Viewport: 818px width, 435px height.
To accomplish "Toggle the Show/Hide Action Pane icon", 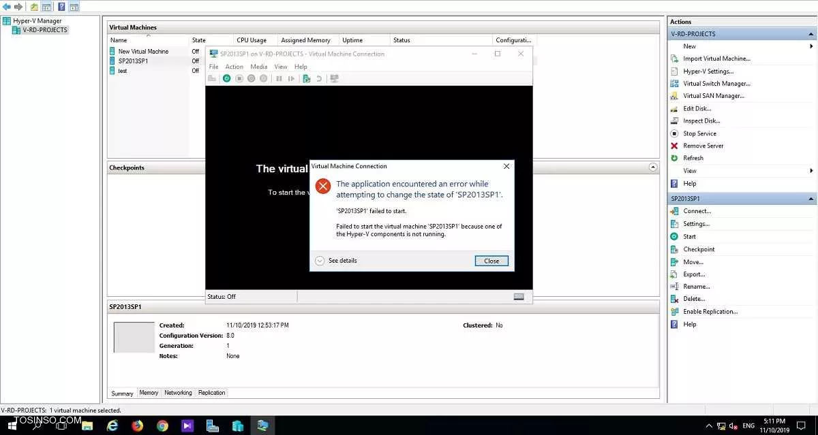I will click(74, 7).
